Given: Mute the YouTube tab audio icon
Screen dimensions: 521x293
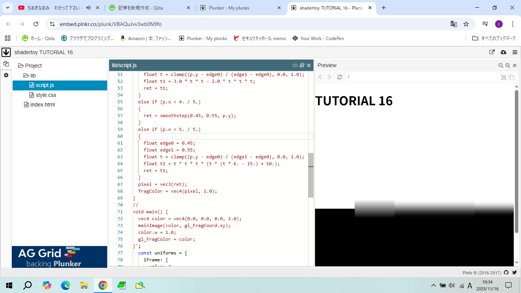Looking at the screenshot, I should coord(88,8).
